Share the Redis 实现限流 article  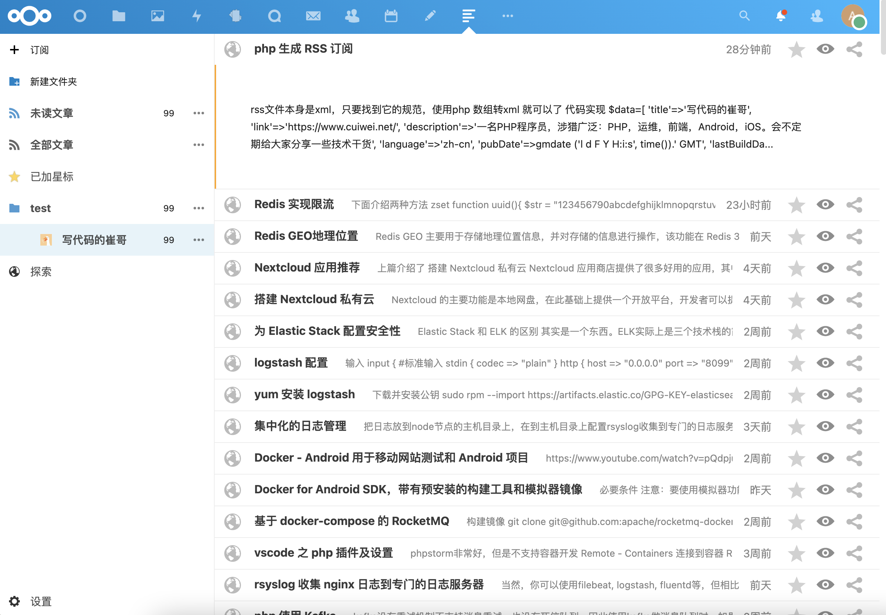854,205
